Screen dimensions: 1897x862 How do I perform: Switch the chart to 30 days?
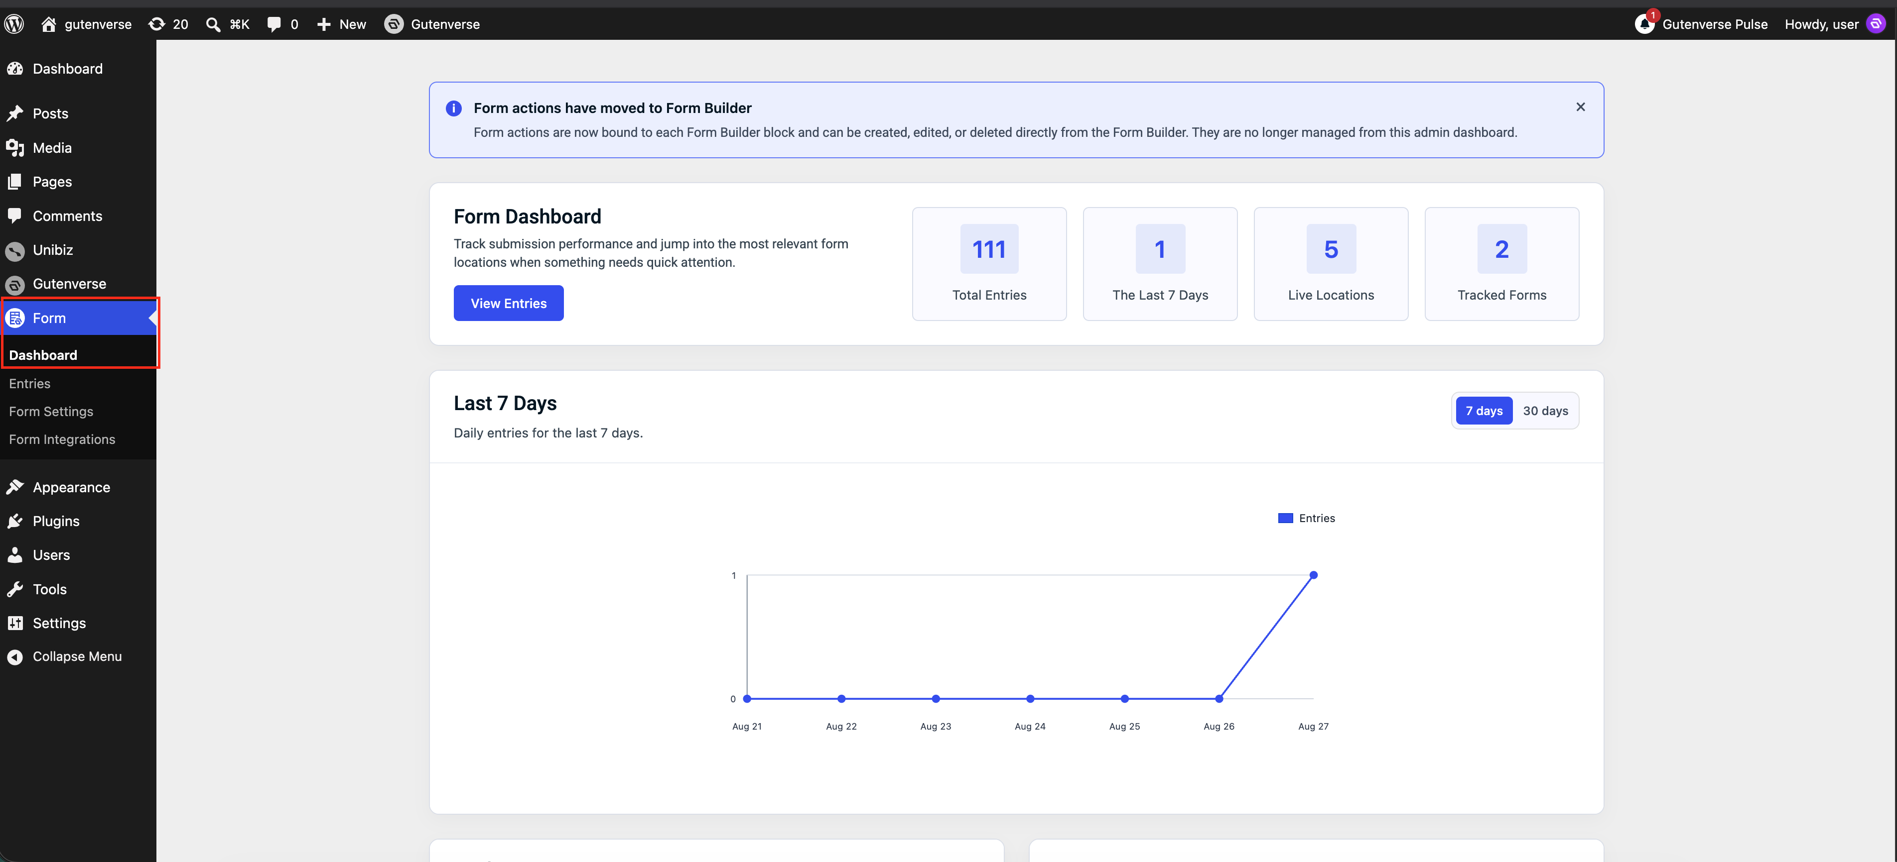(x=1545, y=411)
